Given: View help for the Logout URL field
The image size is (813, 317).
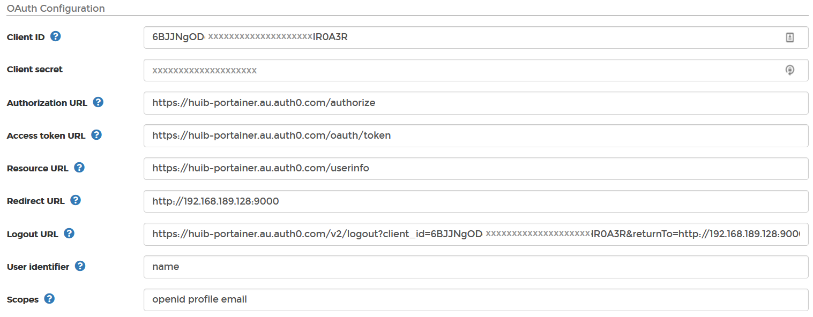Looking at the screenshot, I should [69, 233].
